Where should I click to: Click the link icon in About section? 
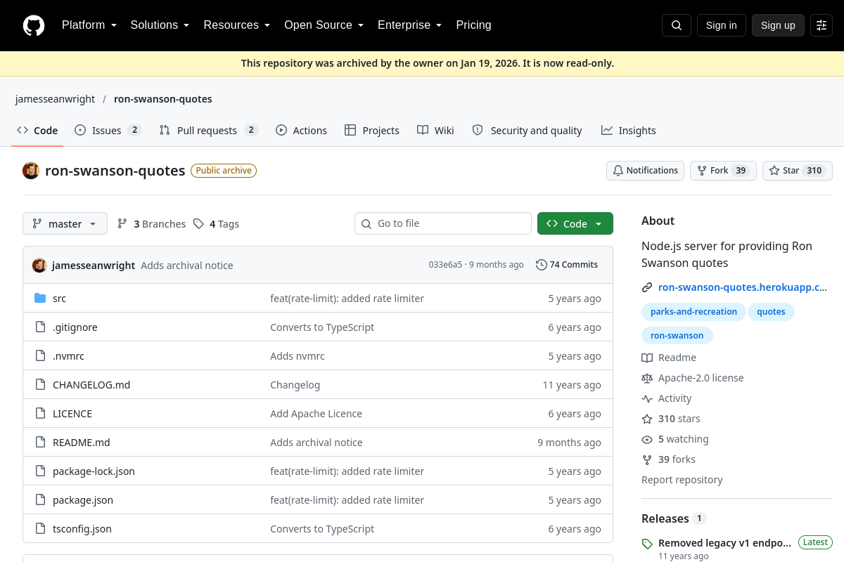(647, 287)
